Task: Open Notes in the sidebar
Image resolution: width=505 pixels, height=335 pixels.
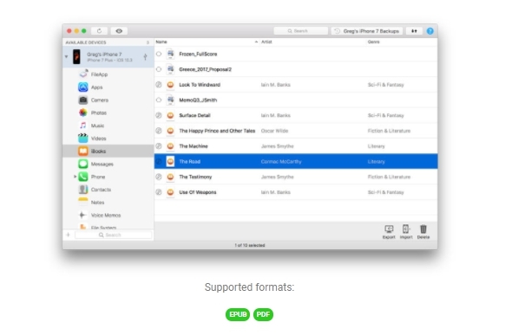Action: coord(108,203)
